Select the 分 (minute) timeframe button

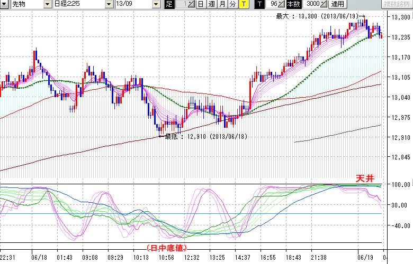[232, 4]
